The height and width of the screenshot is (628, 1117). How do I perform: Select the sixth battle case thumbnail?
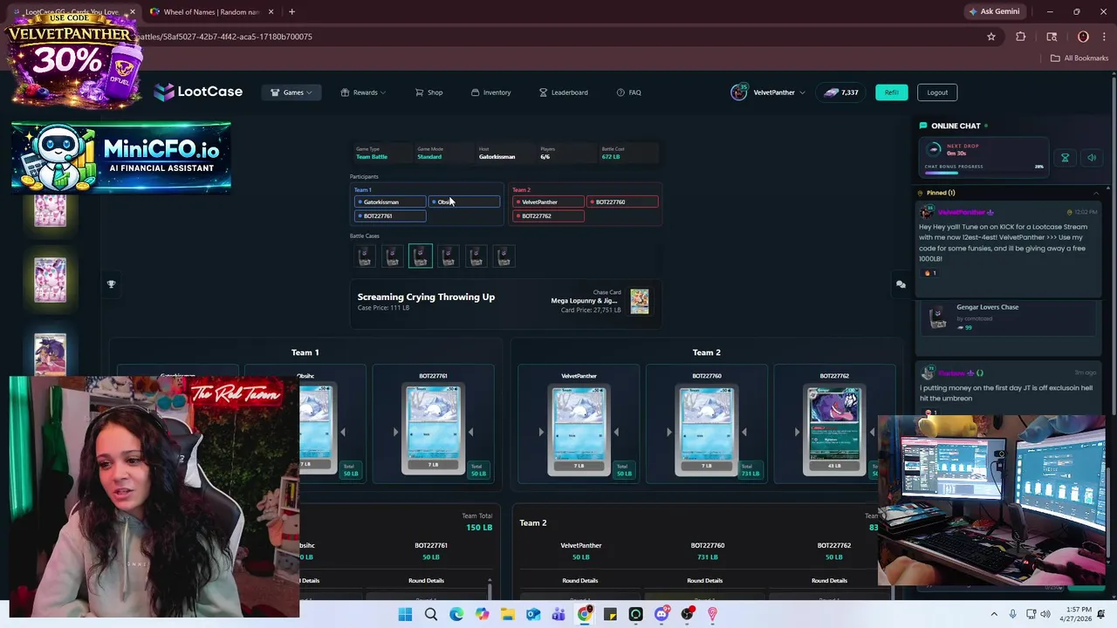click(504, 256)
